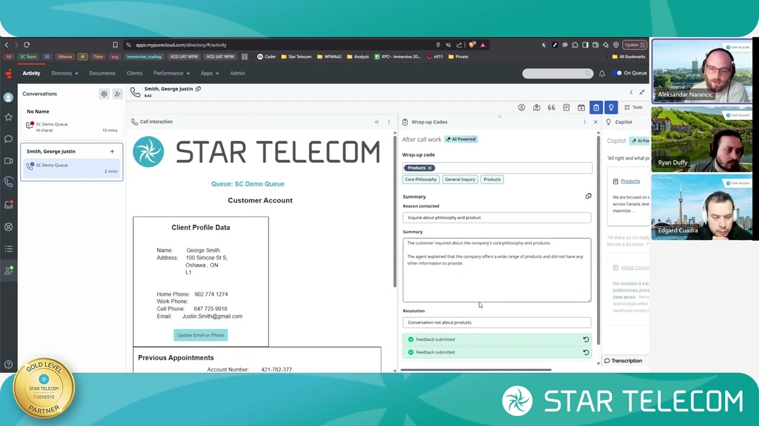Click the browser address bar URL
Image resolution: width=759 pixels, height=426 pixels.
[x=181, y=45]
